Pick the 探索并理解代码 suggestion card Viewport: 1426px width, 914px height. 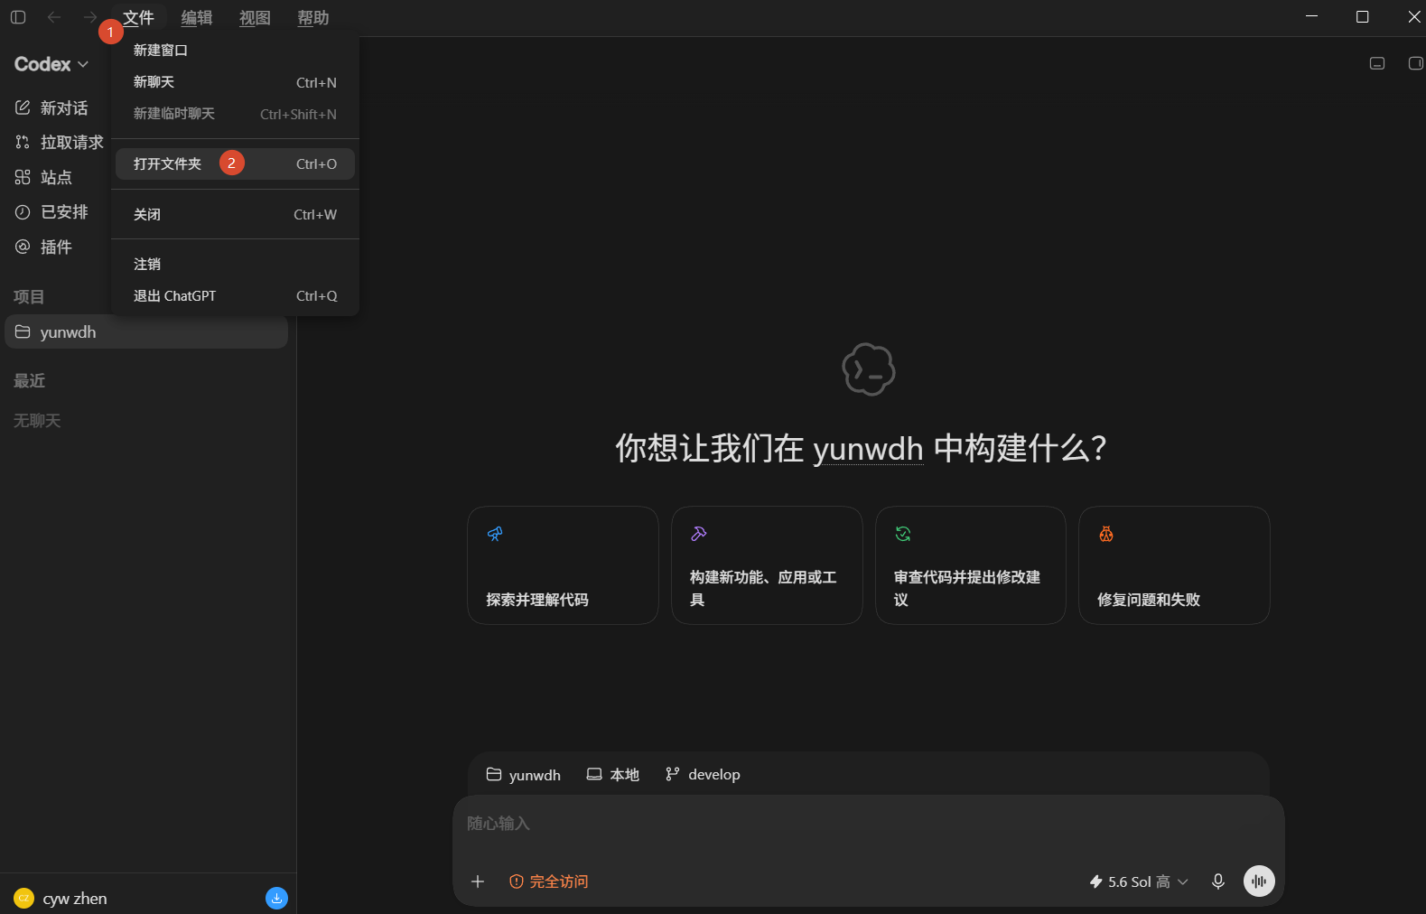click(563, 565)
